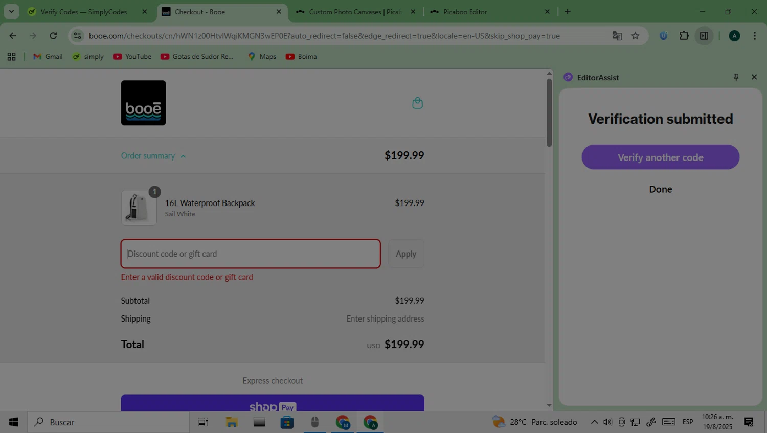
Task: Open the Chrome profile avatar A
Action: 734,36
